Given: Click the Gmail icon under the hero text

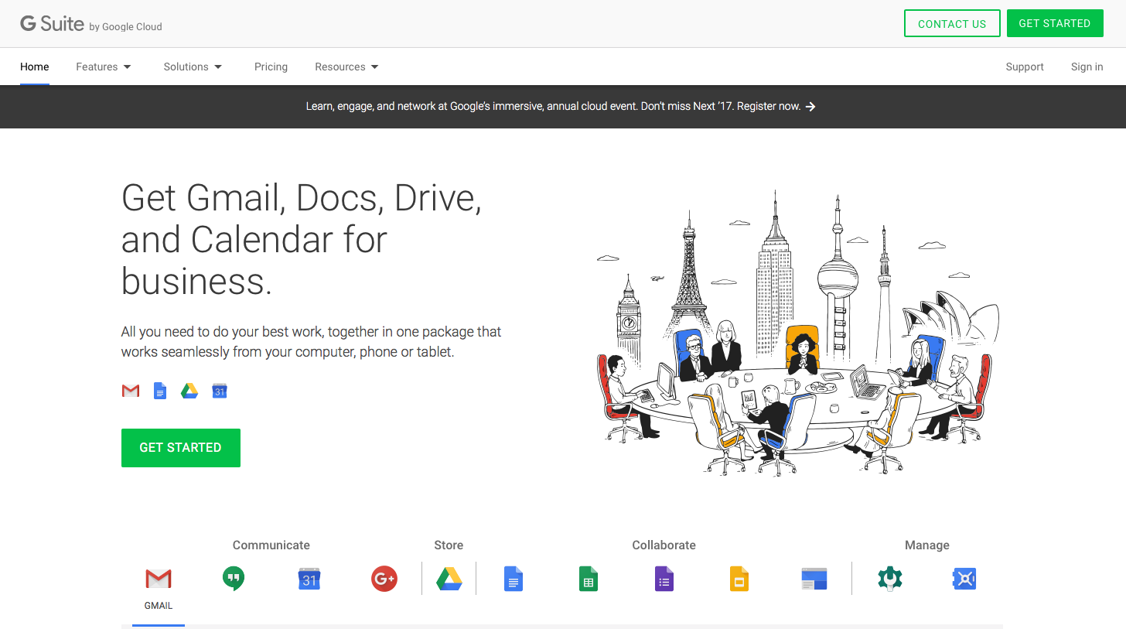Looking at the screenshot, I should click(131, 391).
